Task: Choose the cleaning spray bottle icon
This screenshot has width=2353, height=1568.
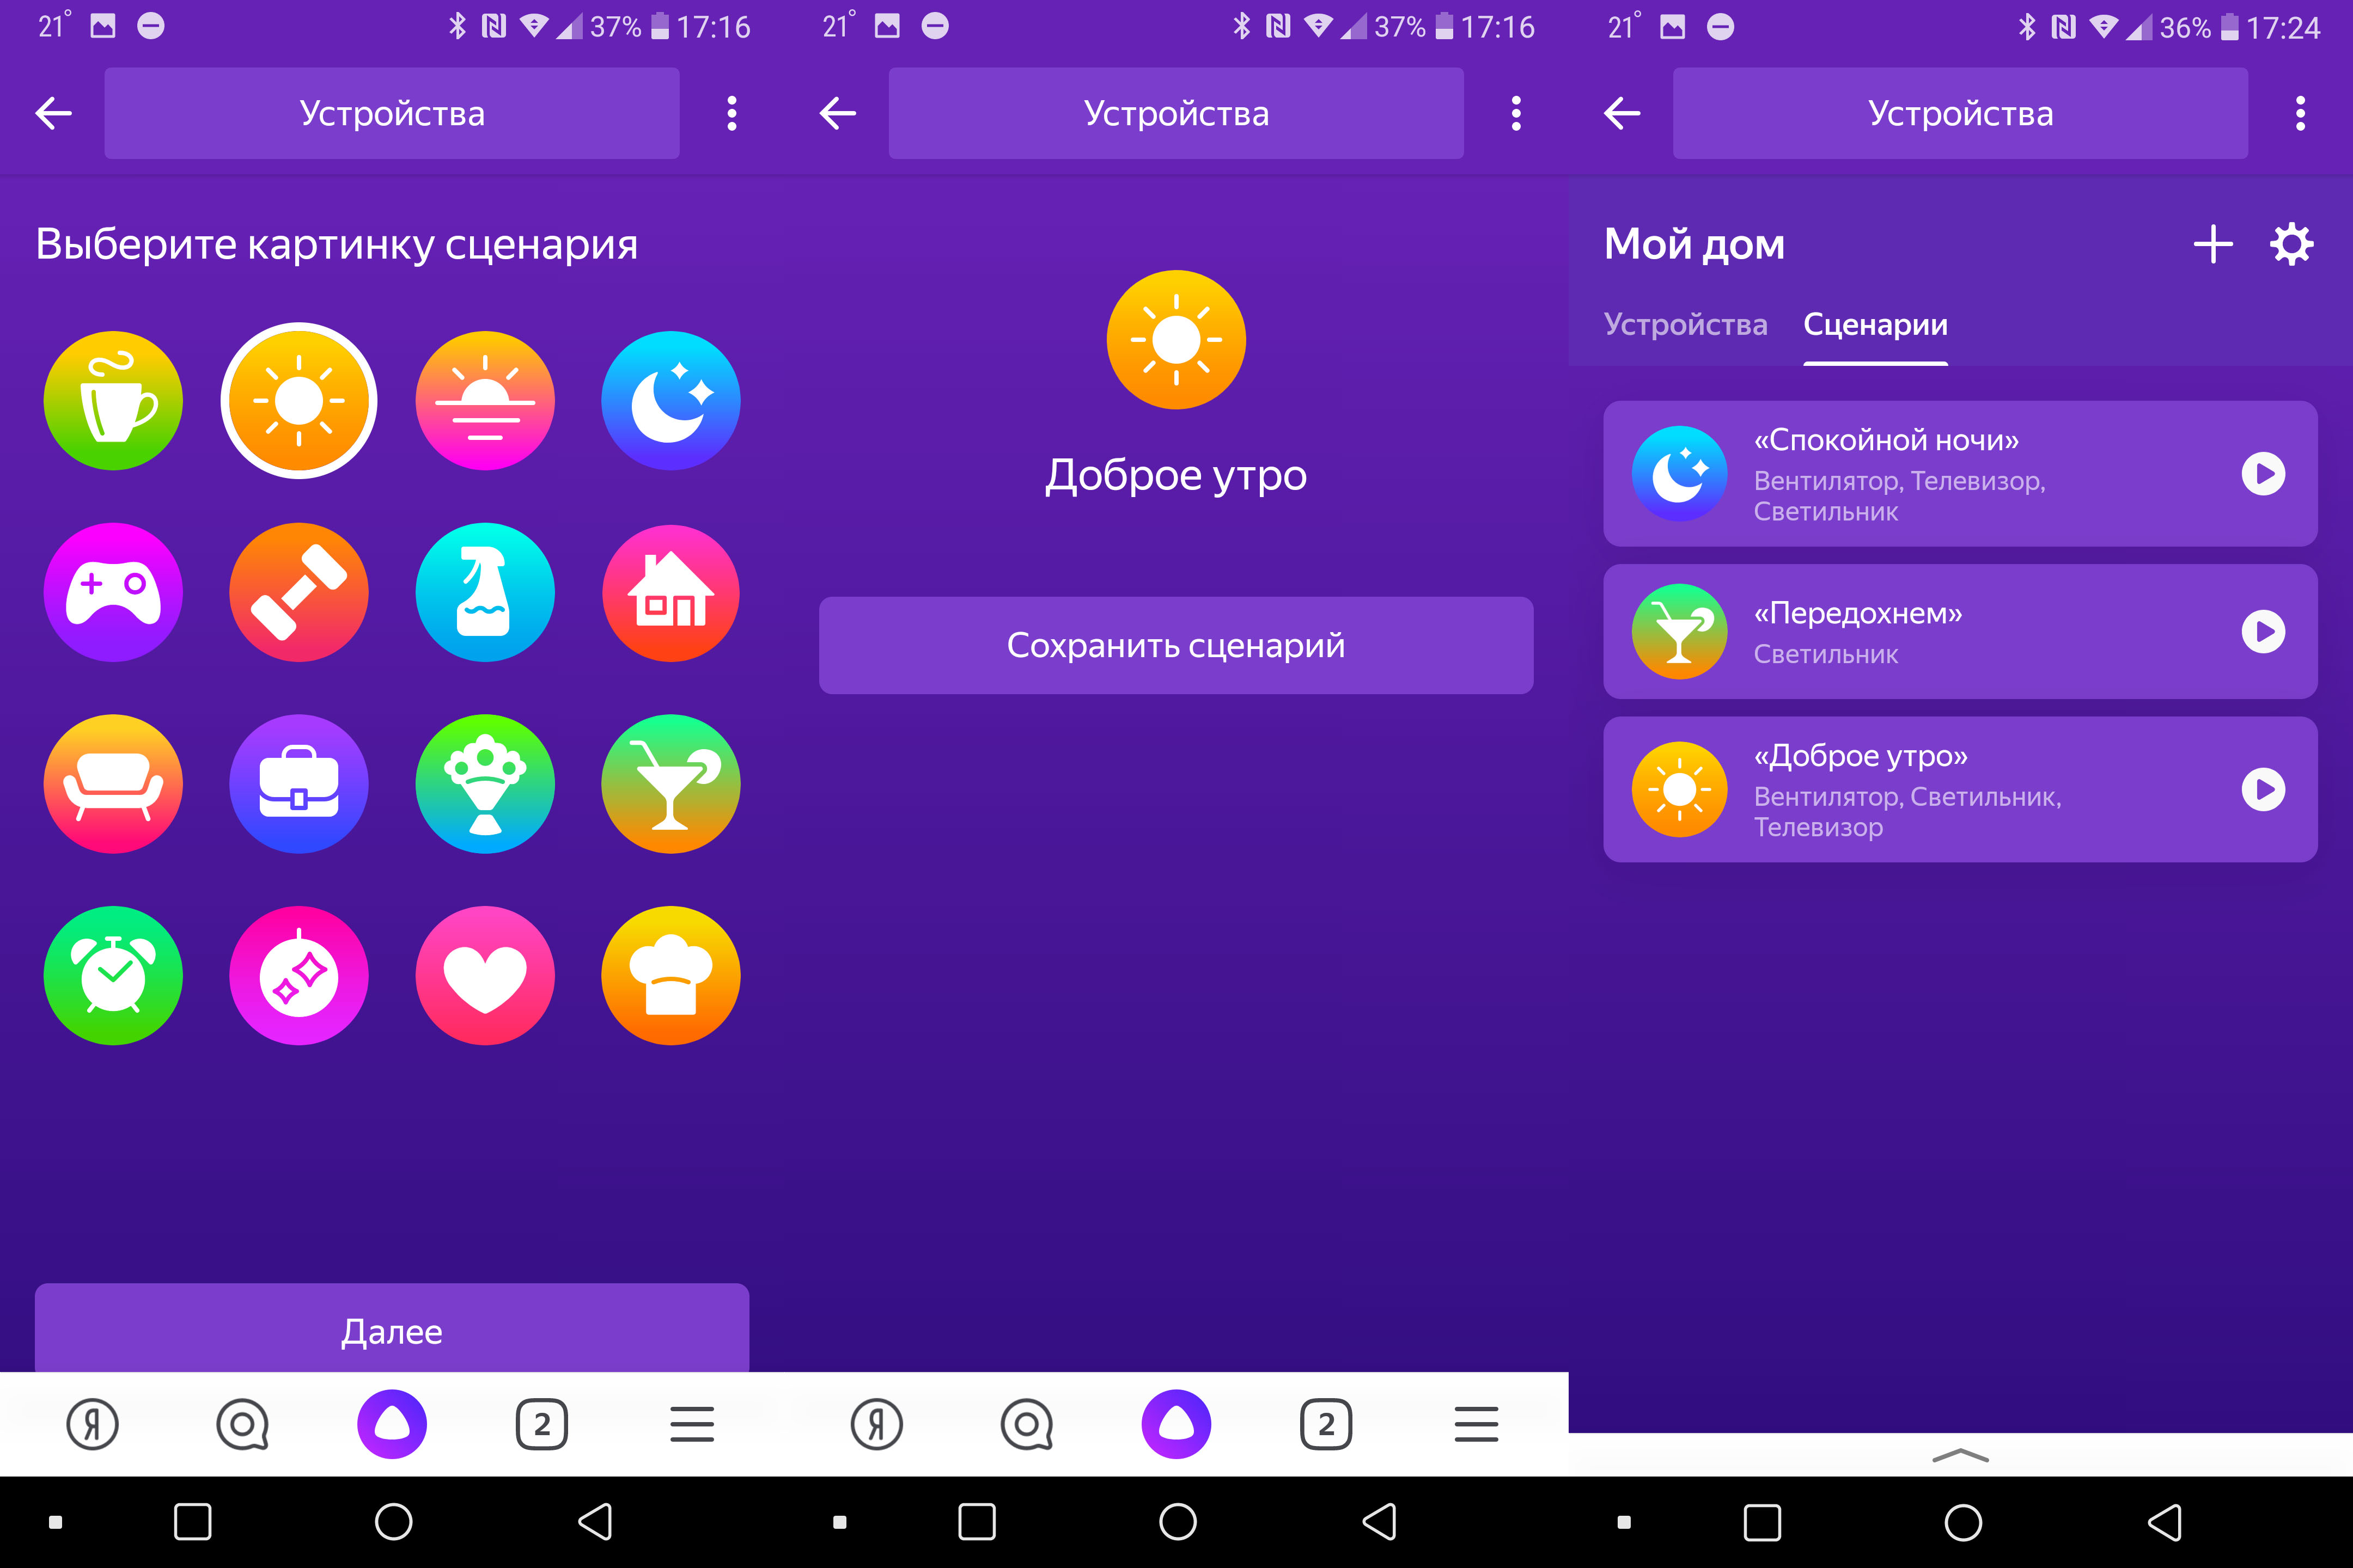Action: (485, 592)
